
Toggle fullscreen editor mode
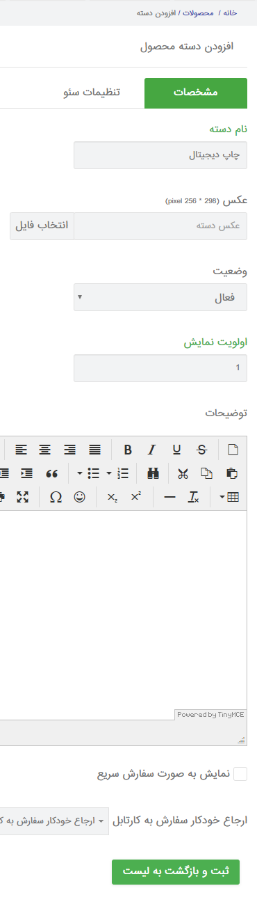tap(22, 497)
